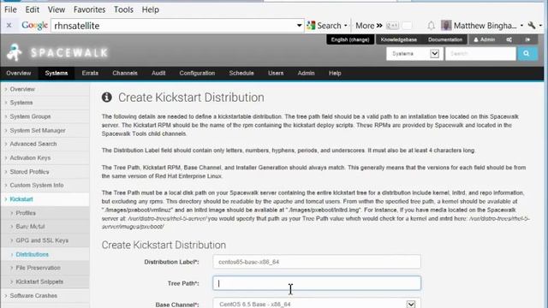Open the Google search box dropdown arrow
The image size is (548, 308).
point(299,26)
